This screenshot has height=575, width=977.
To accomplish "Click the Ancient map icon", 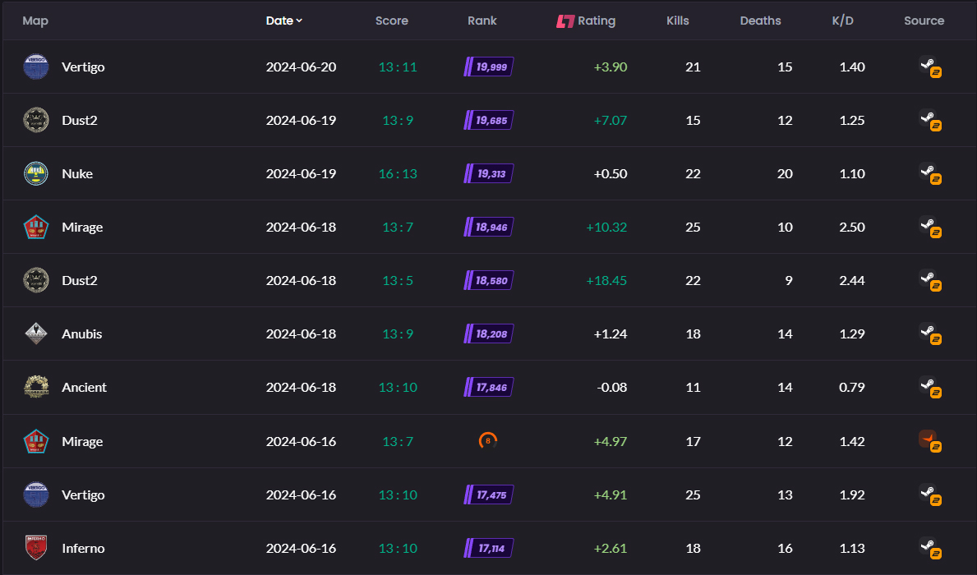I will tap(36, 387).
